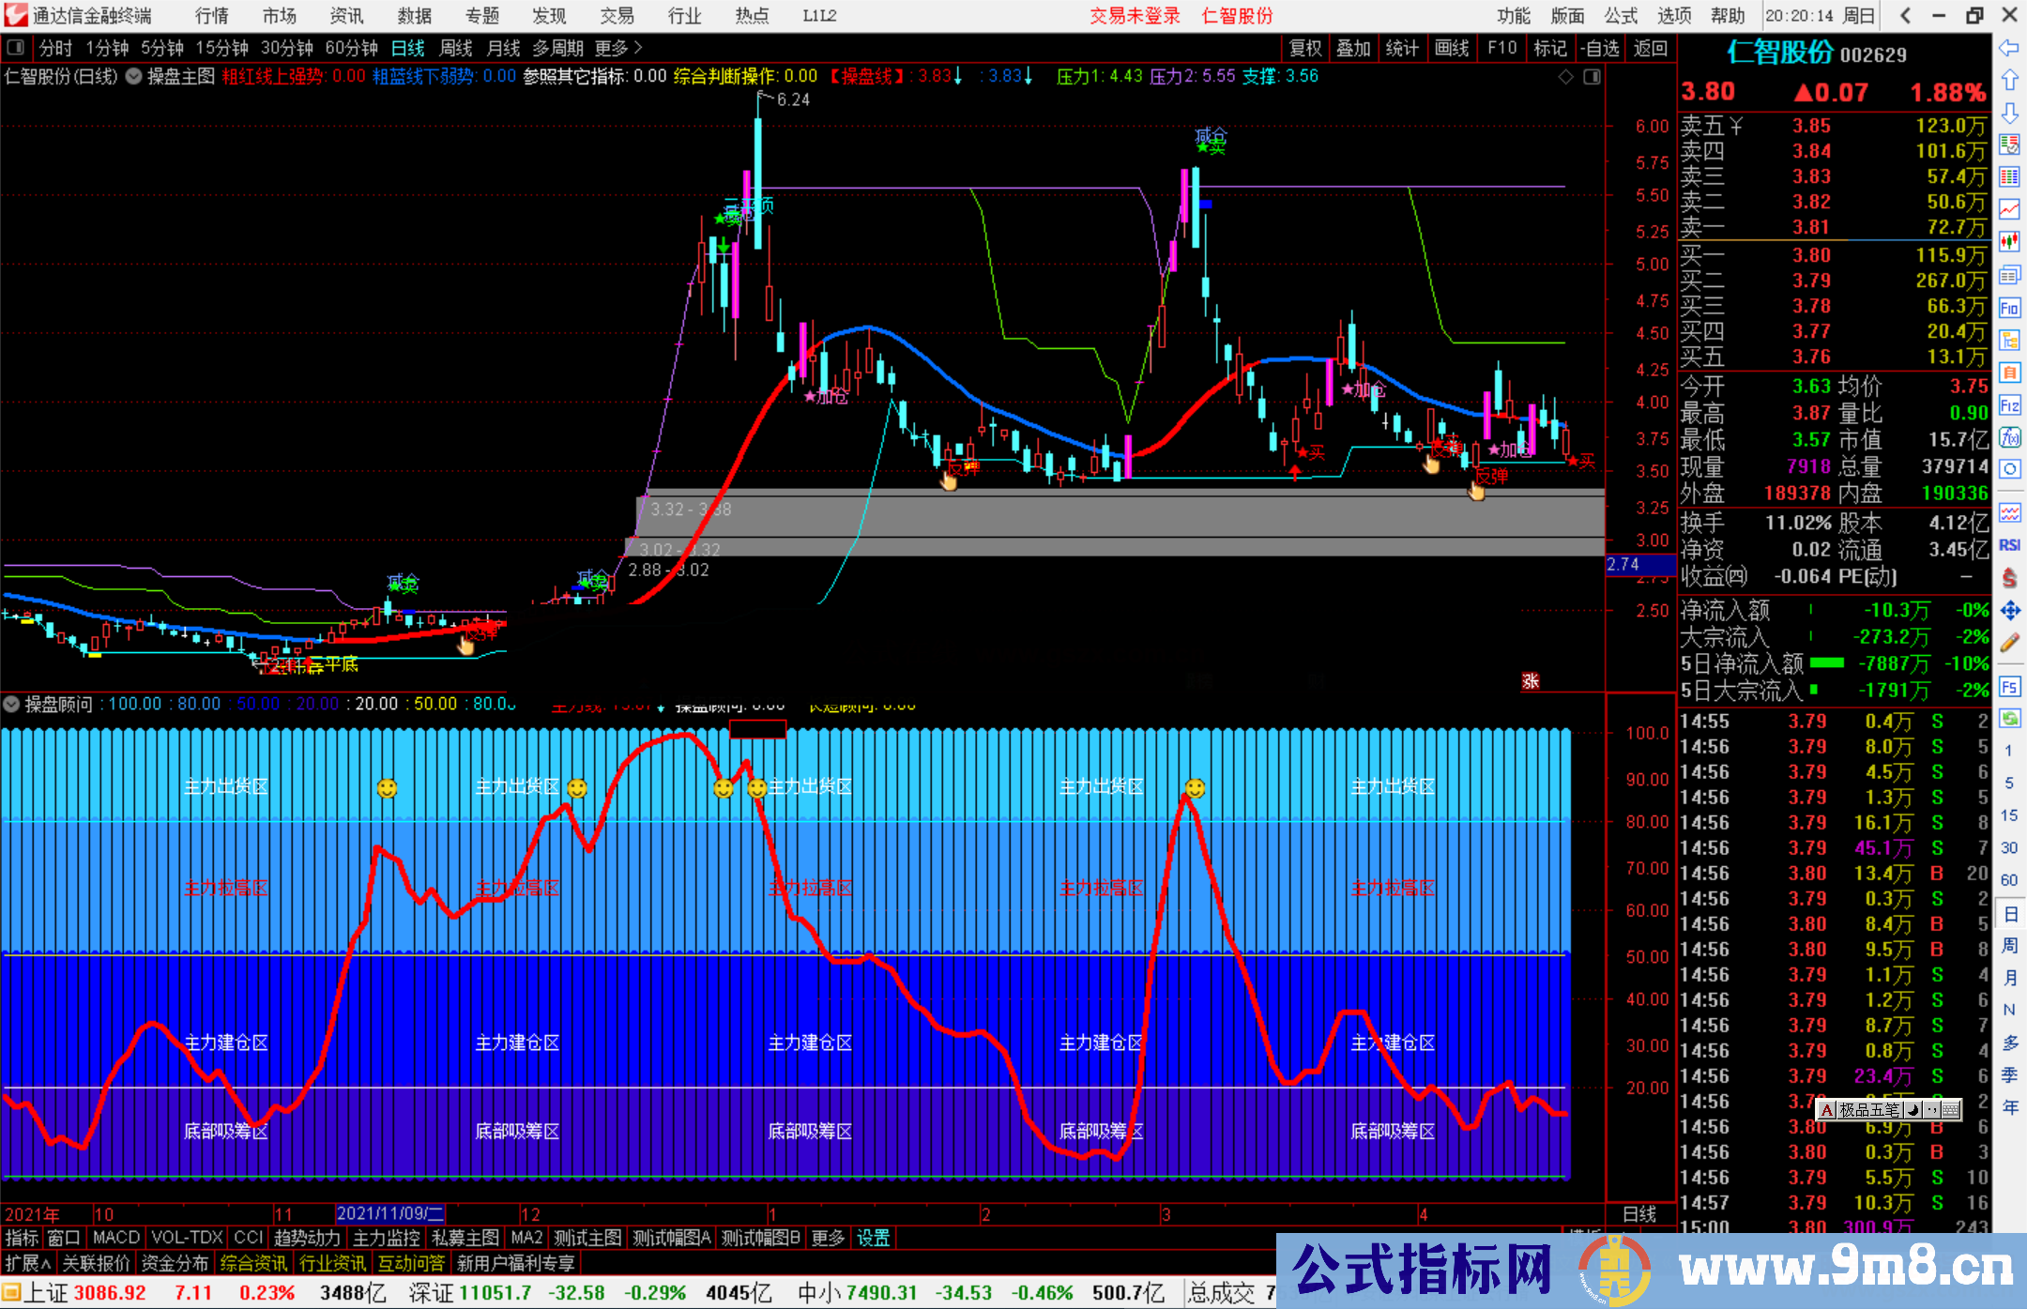Expand the 操盘主图 indicator dropdown arrow
Screen dimensions: 2027x1309
coord(134,77)
